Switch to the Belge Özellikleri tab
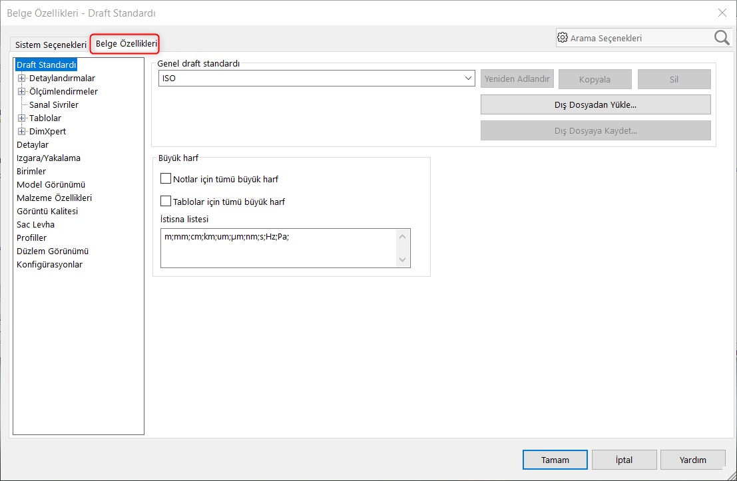This screenshot has height=481, width=737. tap(126, 44)
